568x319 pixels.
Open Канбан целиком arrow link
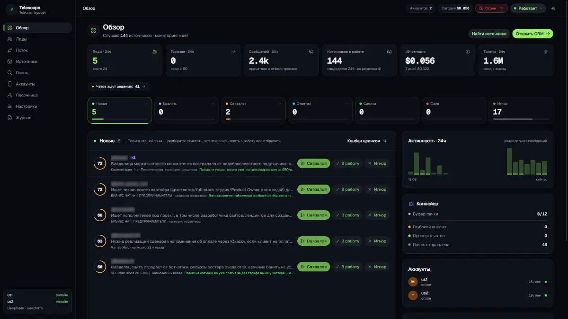[367, 141]
